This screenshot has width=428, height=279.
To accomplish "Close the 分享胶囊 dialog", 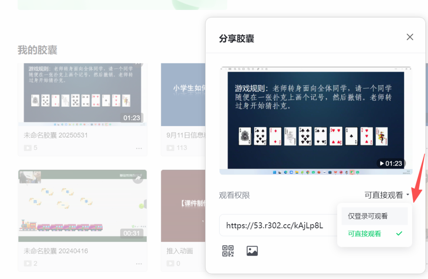I will 410,37.
